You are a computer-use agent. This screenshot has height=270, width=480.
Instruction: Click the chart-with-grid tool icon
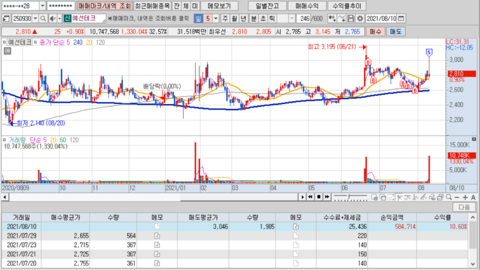click(x=374, y=198)
